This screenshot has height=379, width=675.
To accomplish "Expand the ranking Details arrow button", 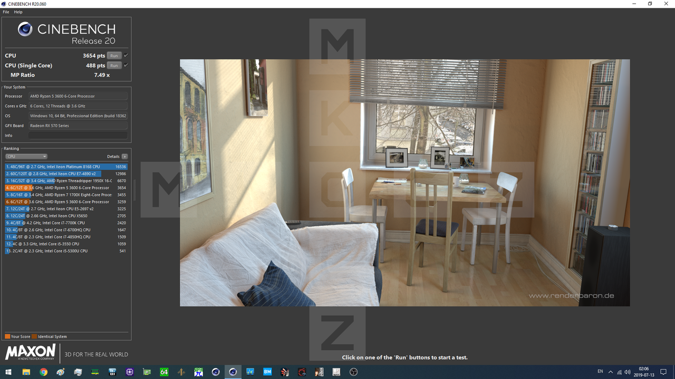I will pyautogui.click(x=124, y=156).
